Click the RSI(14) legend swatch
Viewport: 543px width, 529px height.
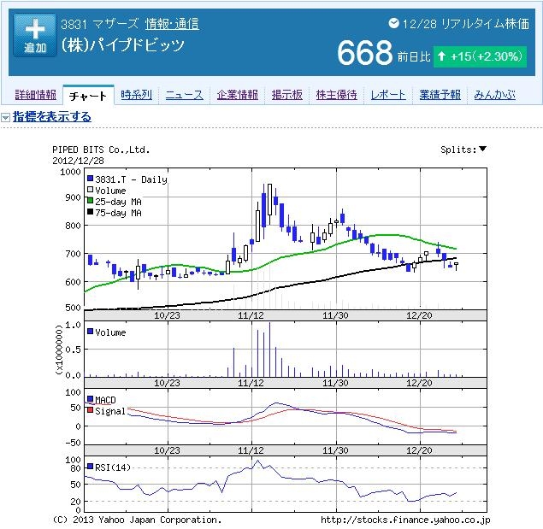tap(90, 467)
